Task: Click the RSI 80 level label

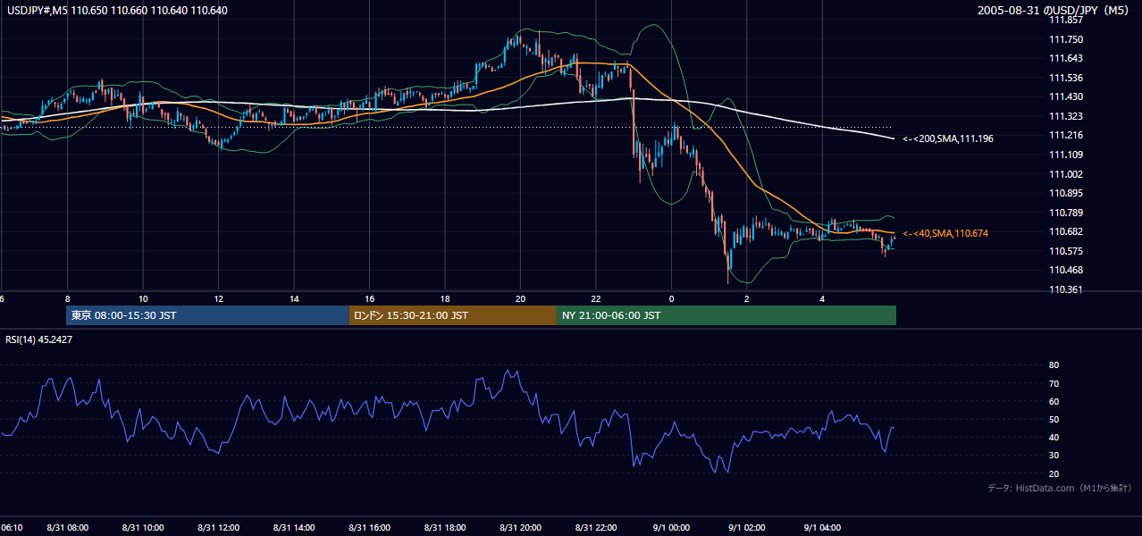Action: (1054, 365)
